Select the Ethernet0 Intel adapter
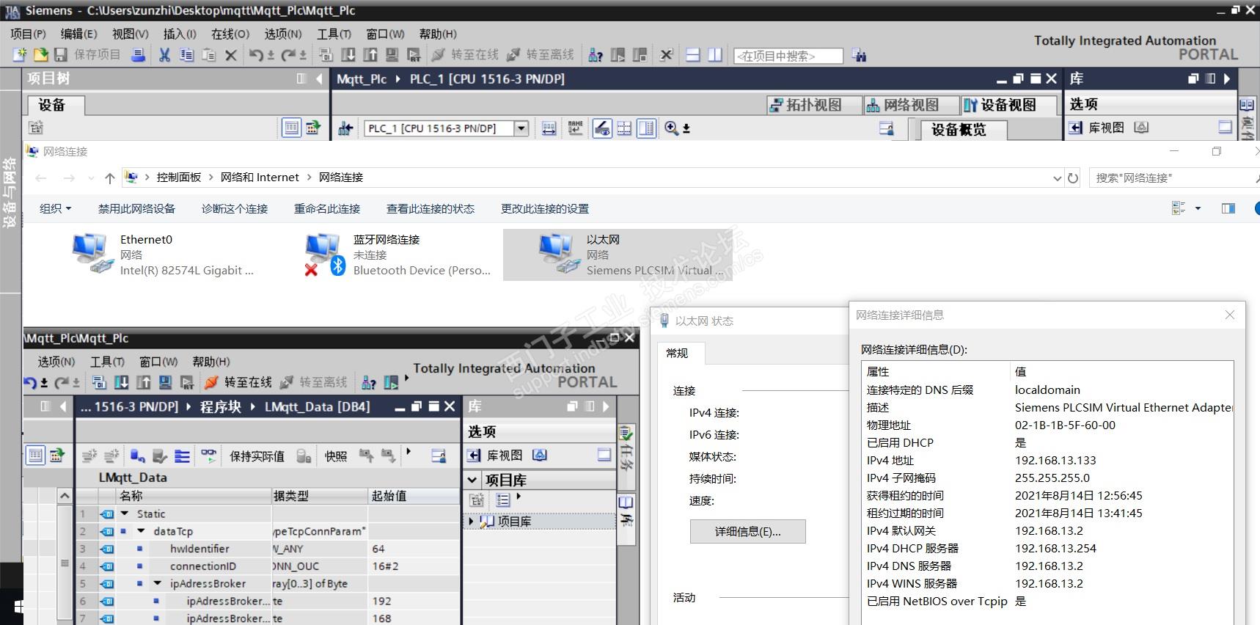This screenshot has width=1260, height=625. pos(163,255)
